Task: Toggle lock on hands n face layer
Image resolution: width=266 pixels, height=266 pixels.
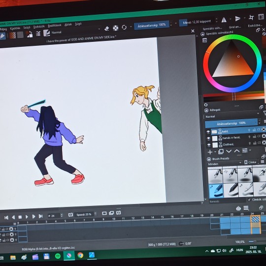Action: click(255, 136)
